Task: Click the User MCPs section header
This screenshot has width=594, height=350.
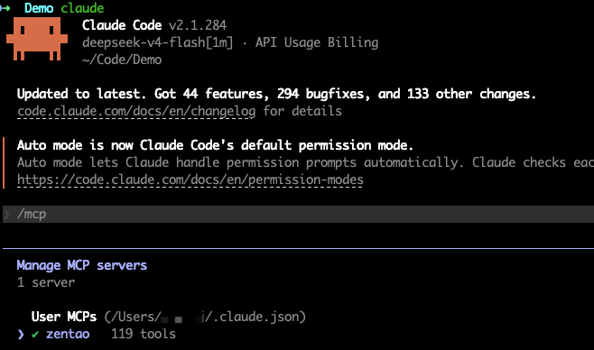Action: (63, 317)
